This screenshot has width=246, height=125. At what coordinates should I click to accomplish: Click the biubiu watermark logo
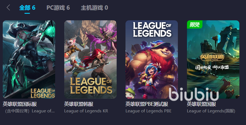click(x=194, y=94)
